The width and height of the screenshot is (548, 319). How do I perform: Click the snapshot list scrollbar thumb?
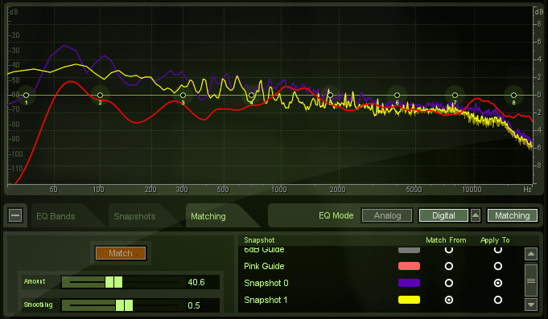point(531,280)
